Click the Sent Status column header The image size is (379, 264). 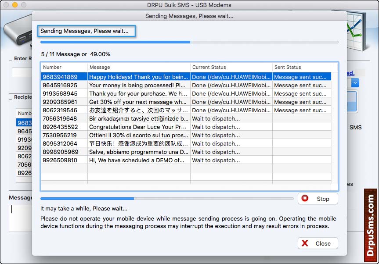[302, 67]
